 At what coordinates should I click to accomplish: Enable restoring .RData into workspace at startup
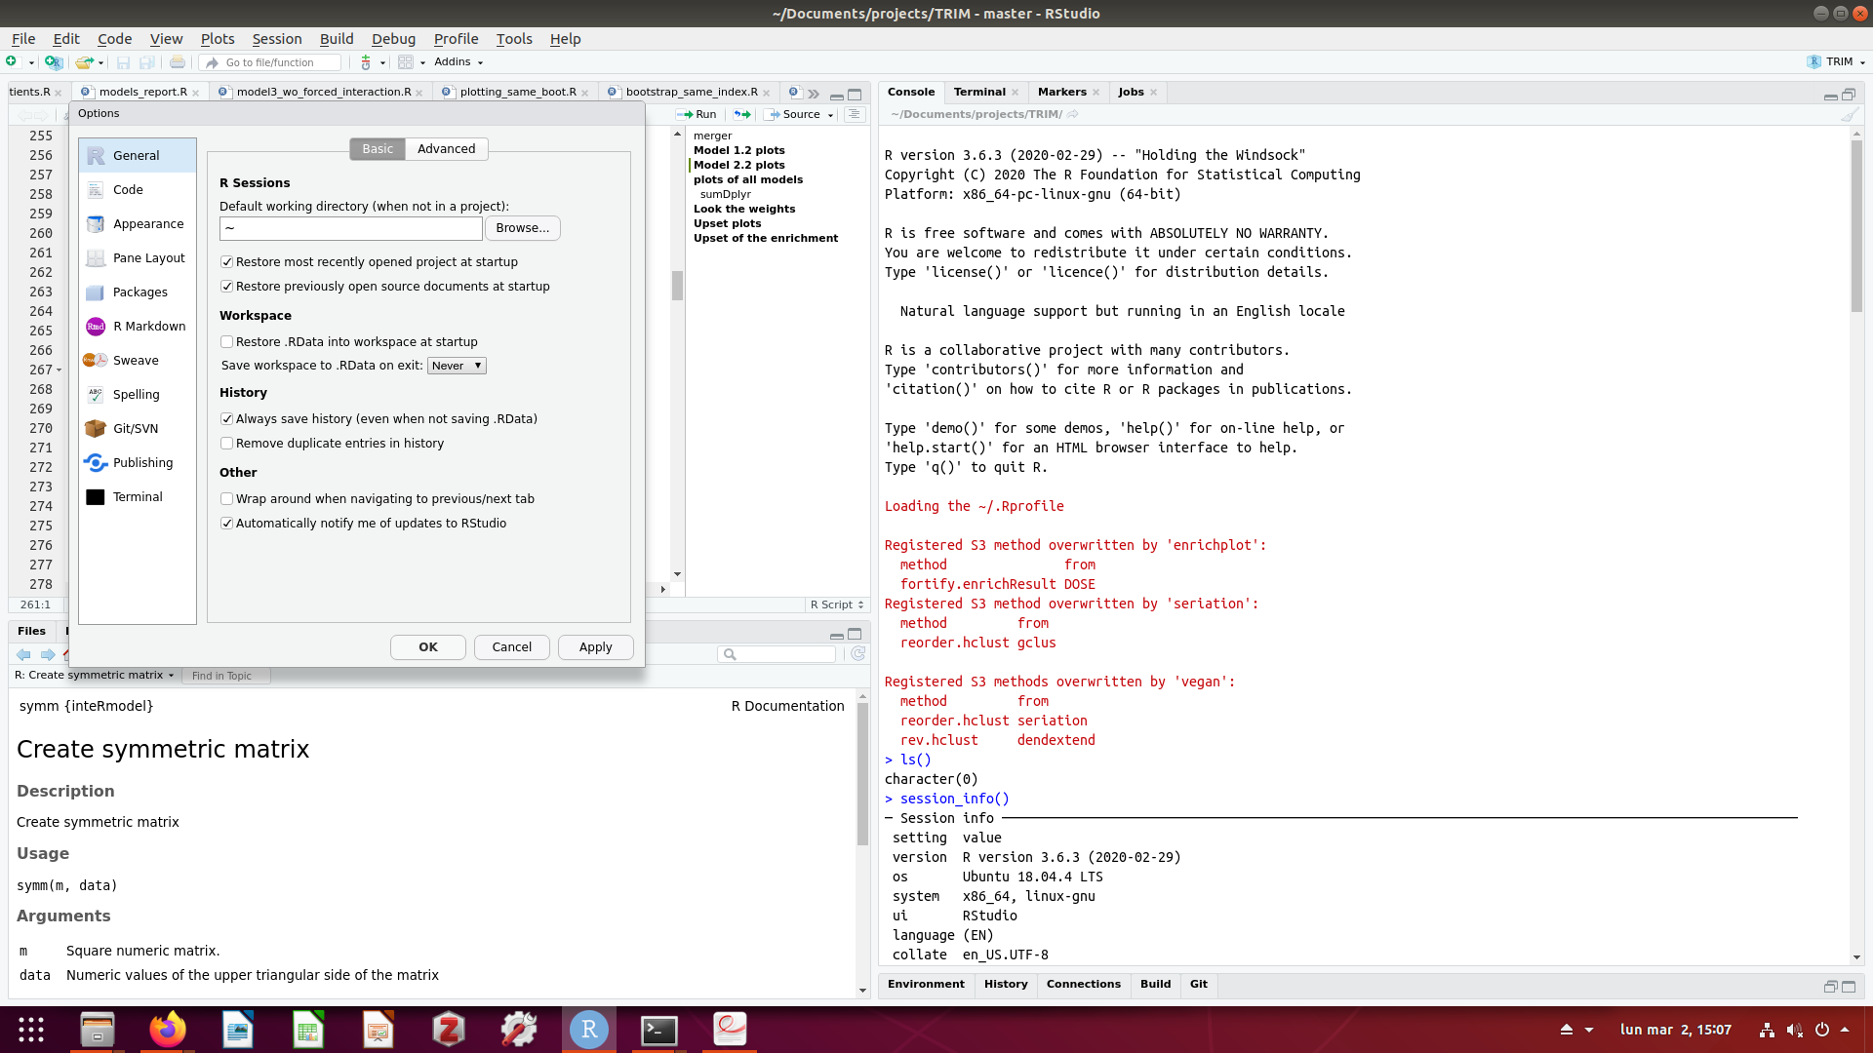227,341
